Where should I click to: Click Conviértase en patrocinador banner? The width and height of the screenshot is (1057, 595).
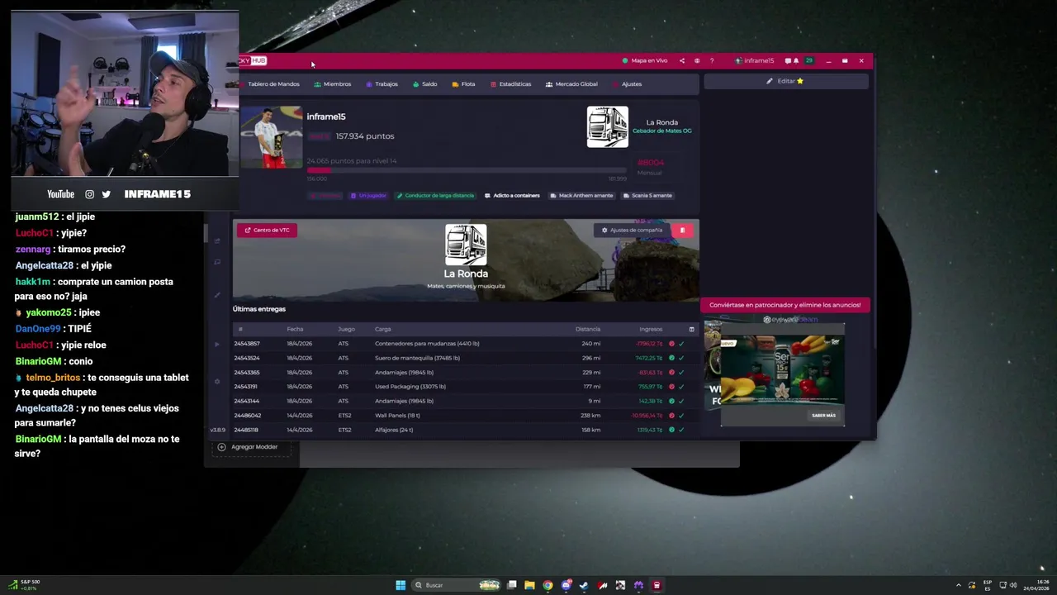click(x=784, y=305)
